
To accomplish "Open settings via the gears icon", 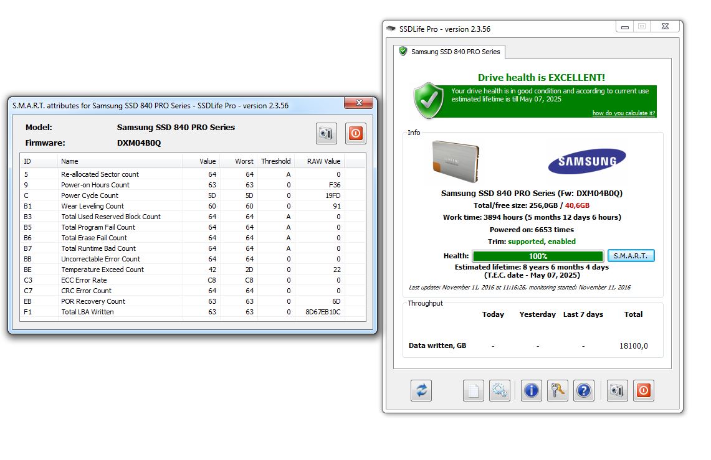I will [x=499, y=390].
